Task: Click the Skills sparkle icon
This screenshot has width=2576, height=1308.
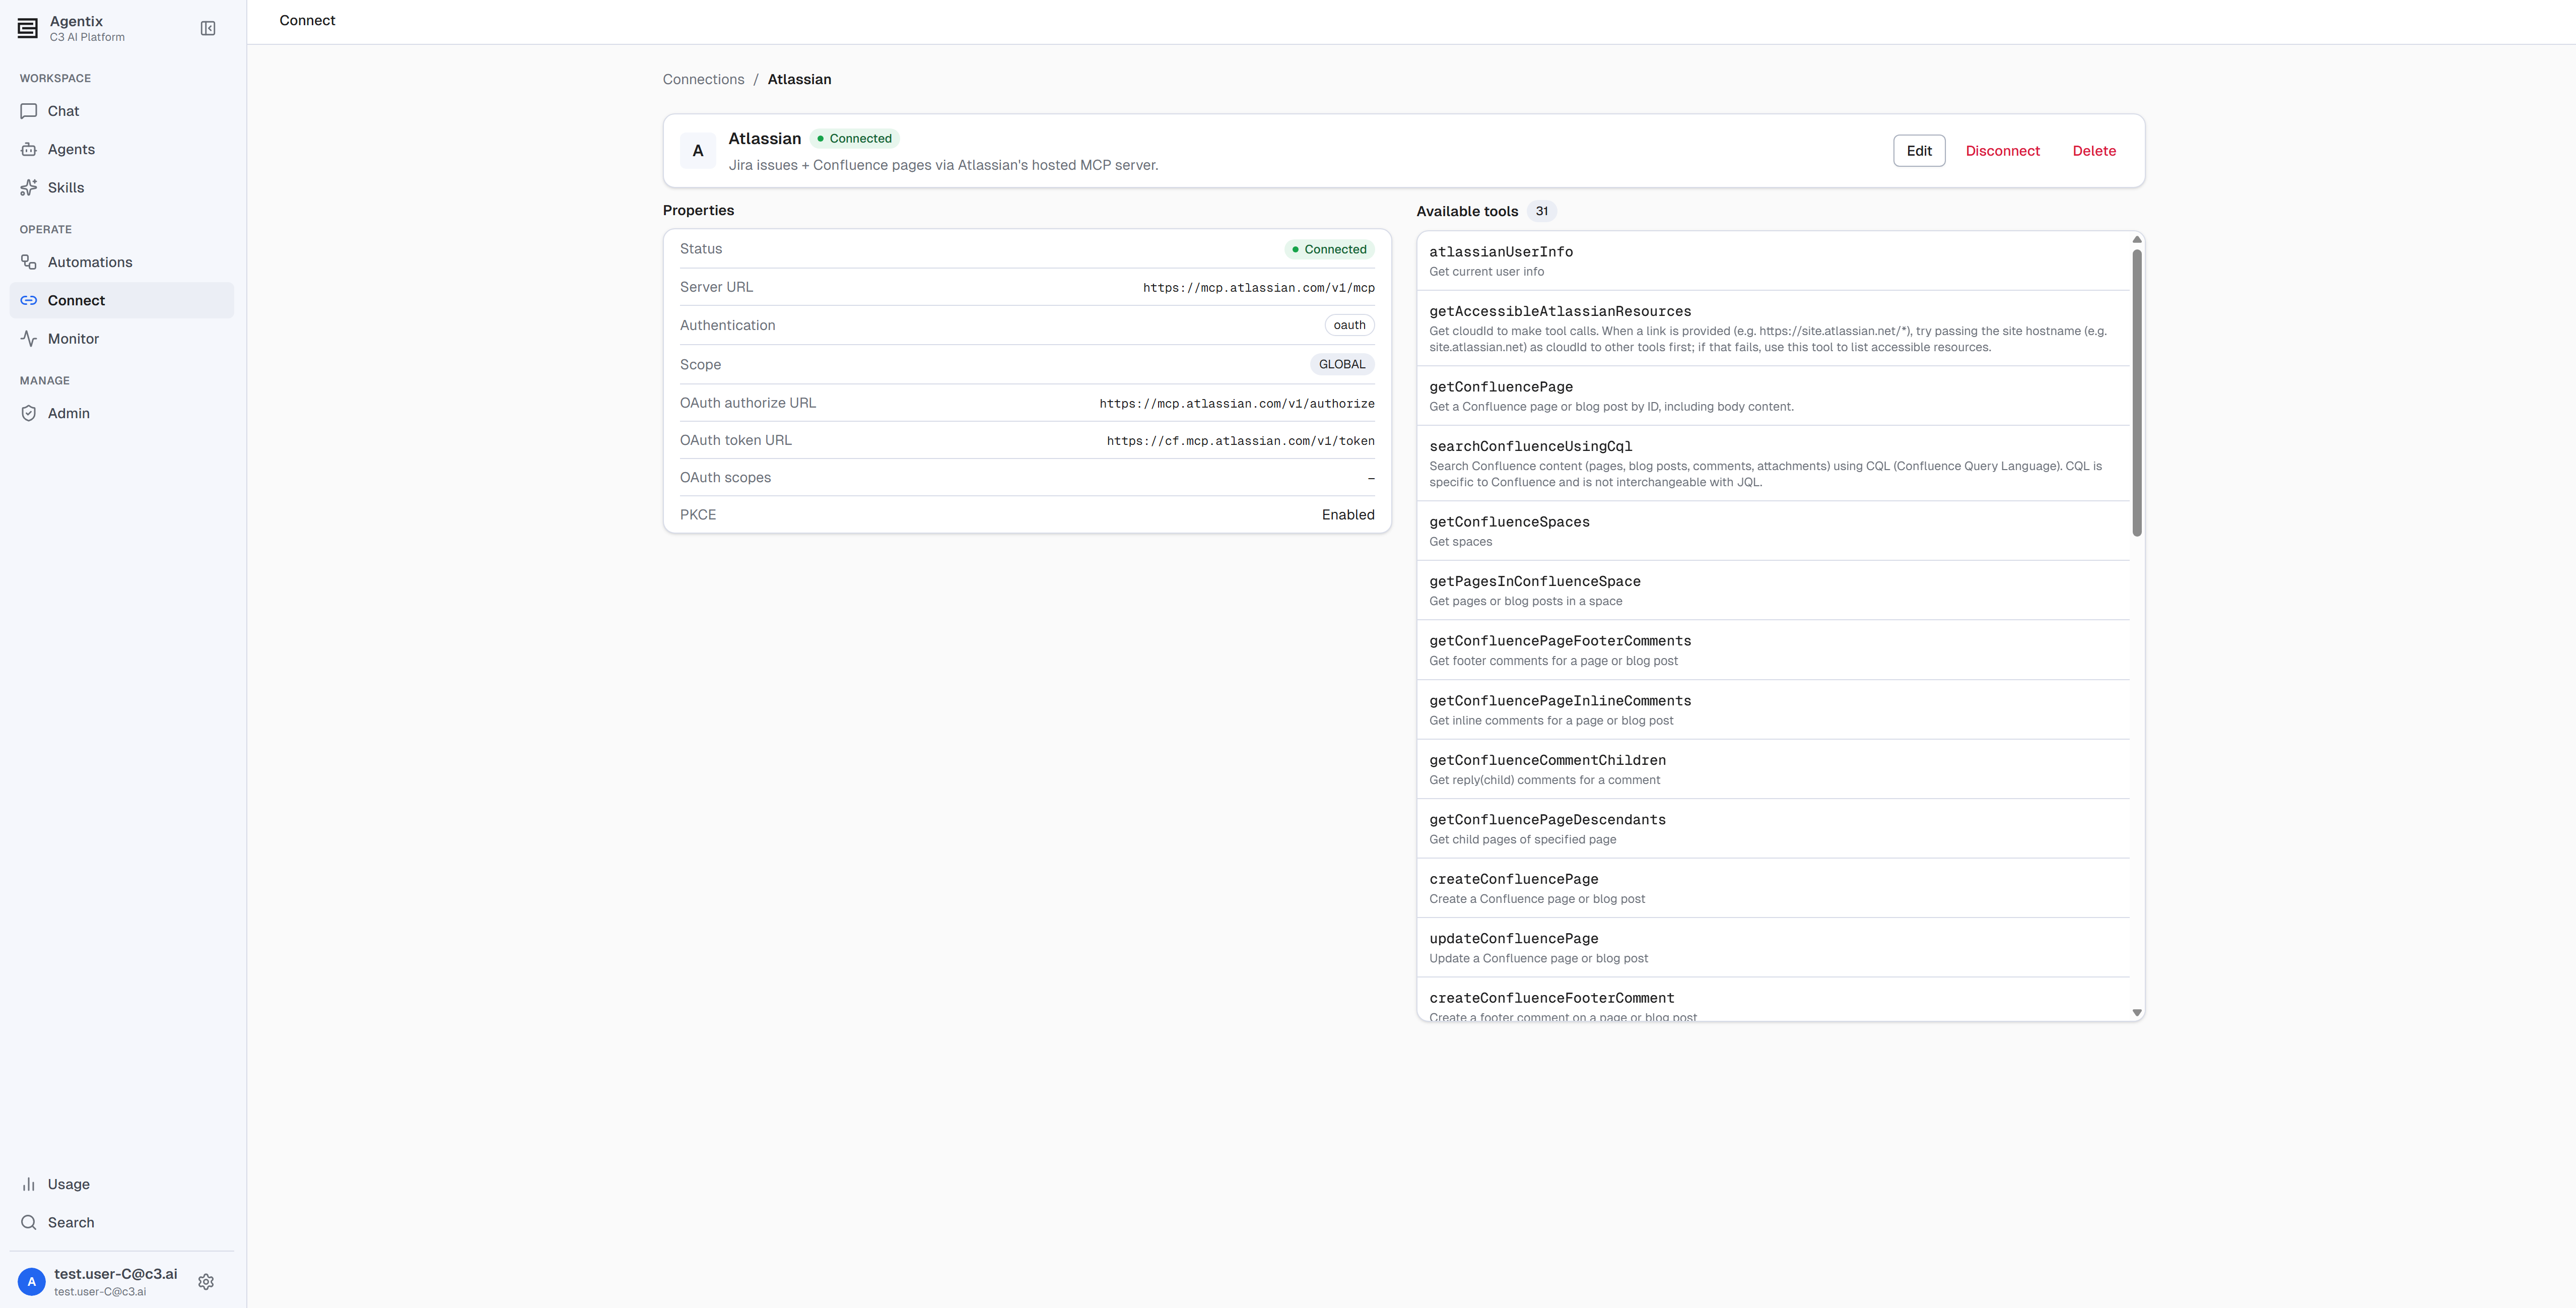Action: [x=29, y=187]
